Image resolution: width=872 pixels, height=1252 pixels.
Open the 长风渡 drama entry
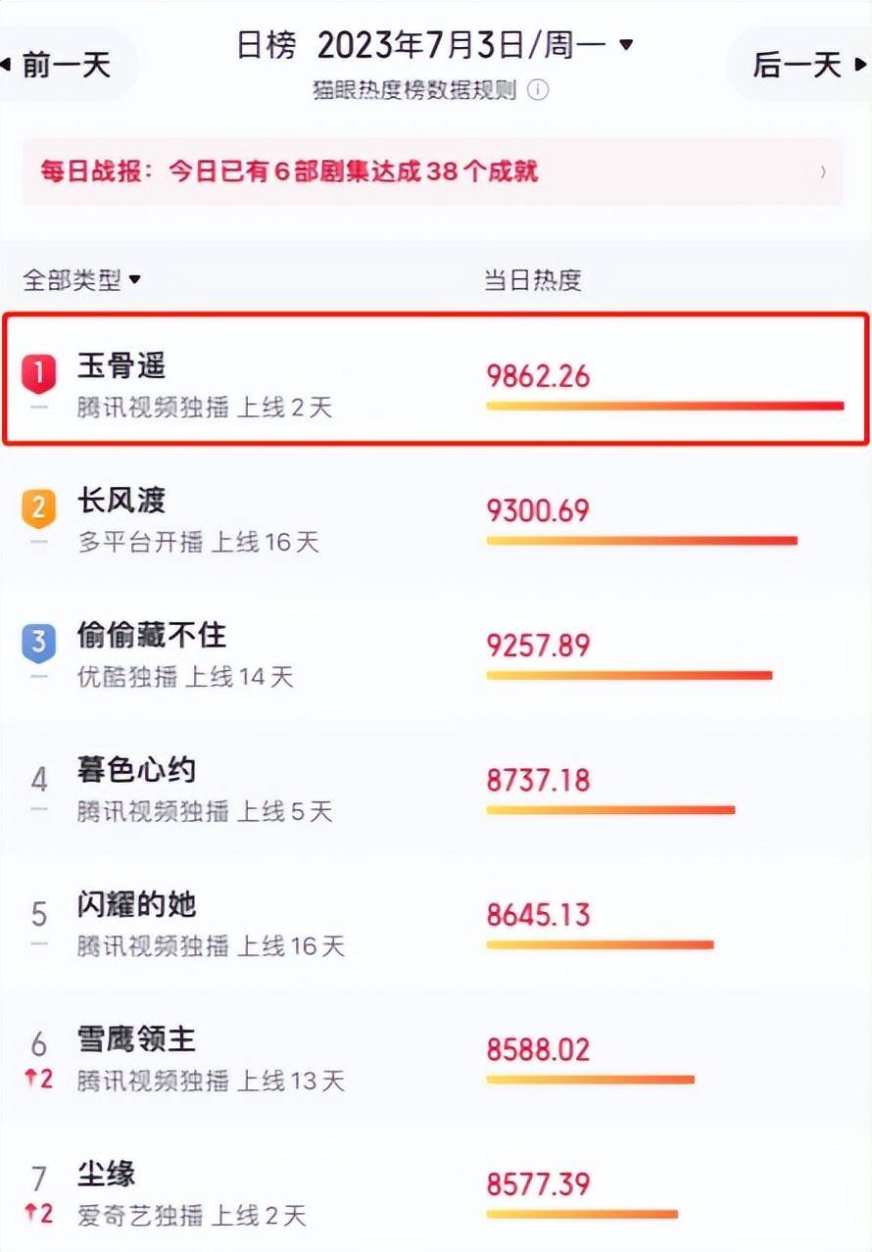[x=122, y=502]
